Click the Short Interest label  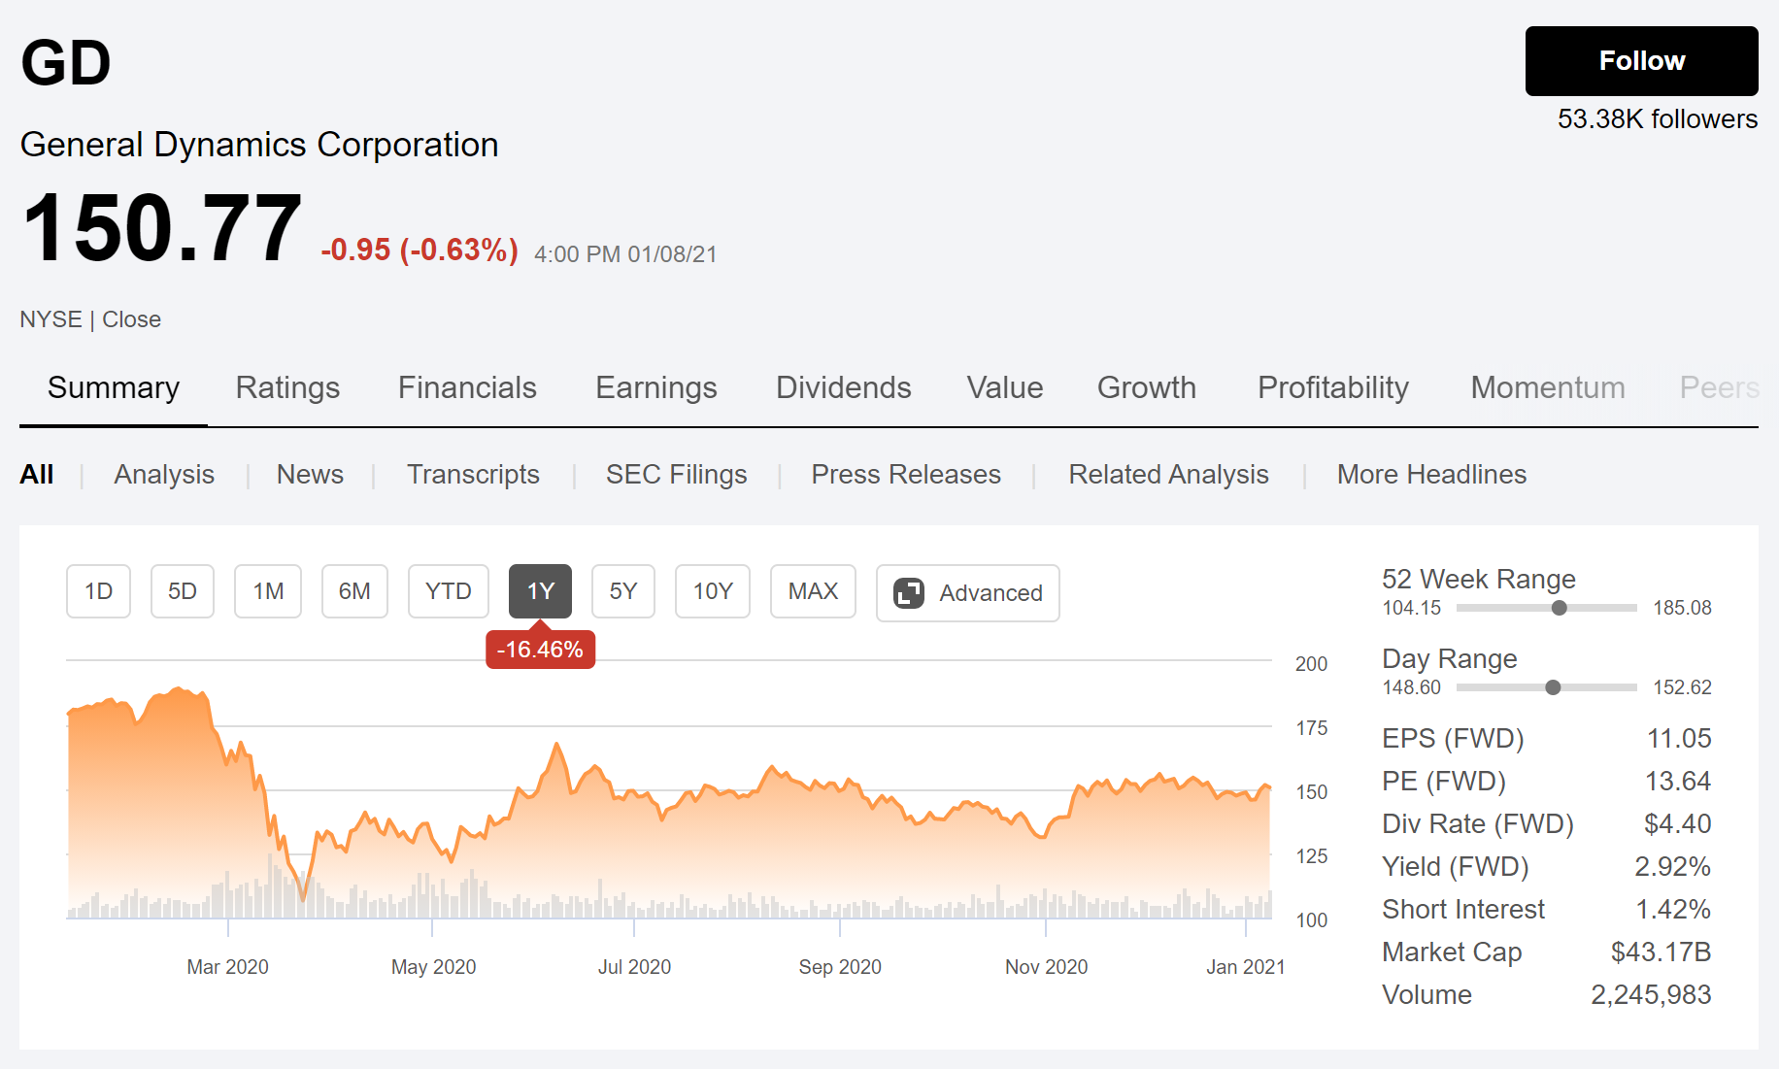coord(1463,909)
